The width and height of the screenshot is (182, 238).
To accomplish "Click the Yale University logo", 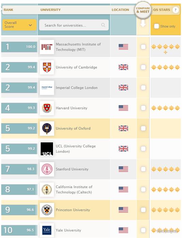I will pyautogui.click(x=47, y=230).
